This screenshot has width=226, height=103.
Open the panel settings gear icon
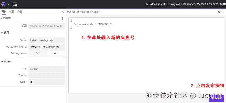pyautogui.click(x=219, y=12)
